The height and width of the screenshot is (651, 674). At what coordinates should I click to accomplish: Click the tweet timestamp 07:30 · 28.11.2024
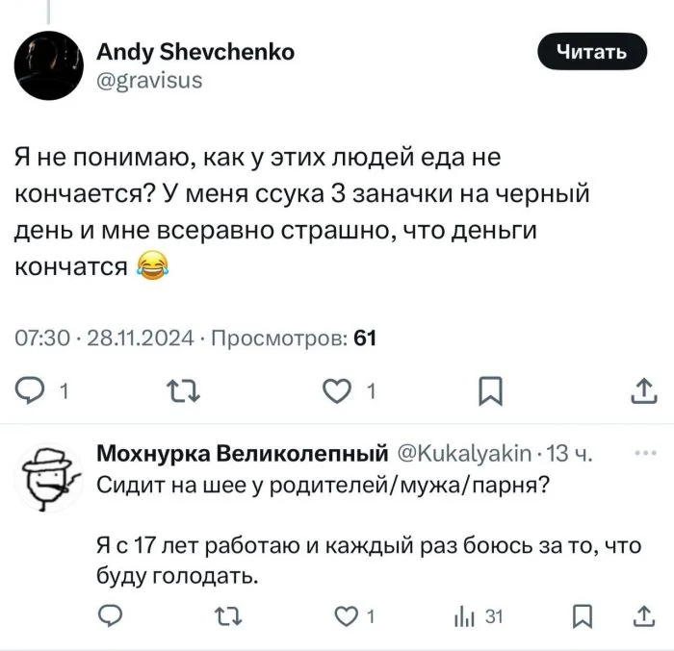click(x=106, y=337)
